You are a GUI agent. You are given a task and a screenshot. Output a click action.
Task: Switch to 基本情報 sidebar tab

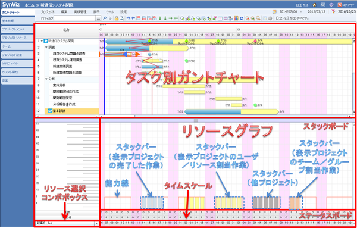click(x=17, y=21)
